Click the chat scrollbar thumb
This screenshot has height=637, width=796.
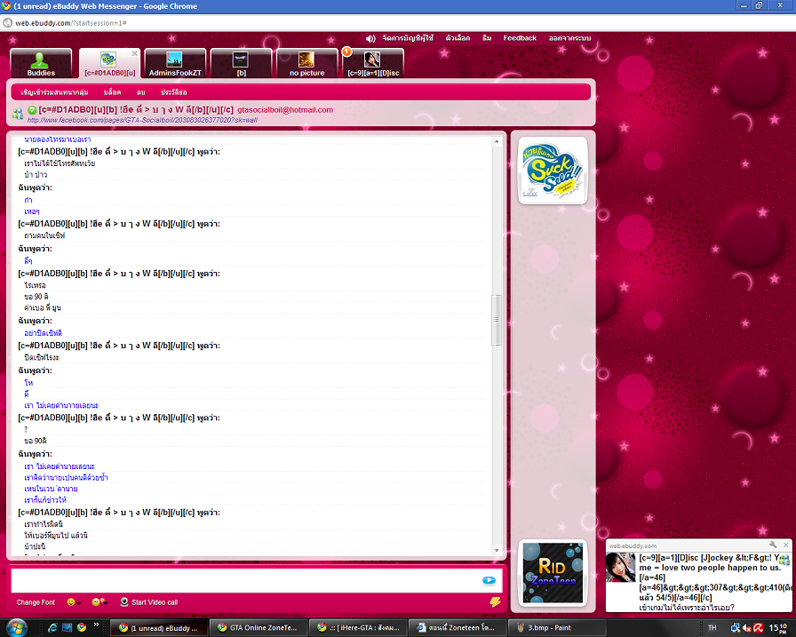pos(497,320)
